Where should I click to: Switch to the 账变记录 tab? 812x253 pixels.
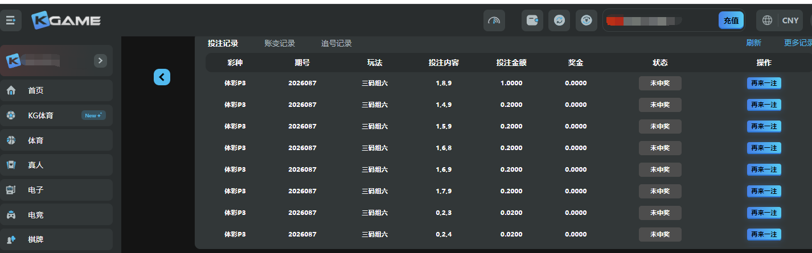coord(280,43)
